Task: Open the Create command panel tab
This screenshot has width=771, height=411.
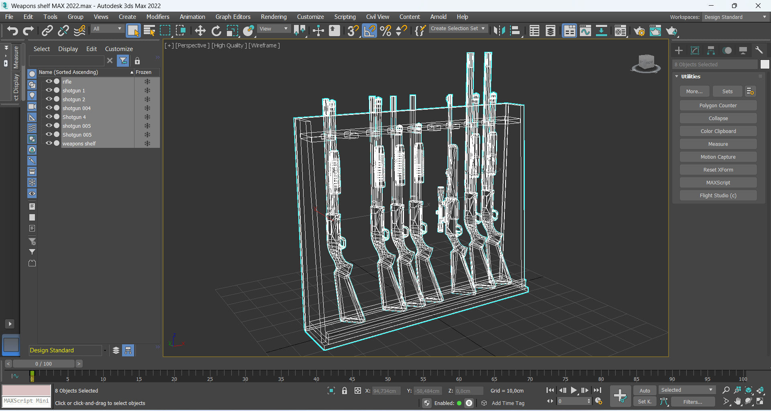Action: [679, 50]
